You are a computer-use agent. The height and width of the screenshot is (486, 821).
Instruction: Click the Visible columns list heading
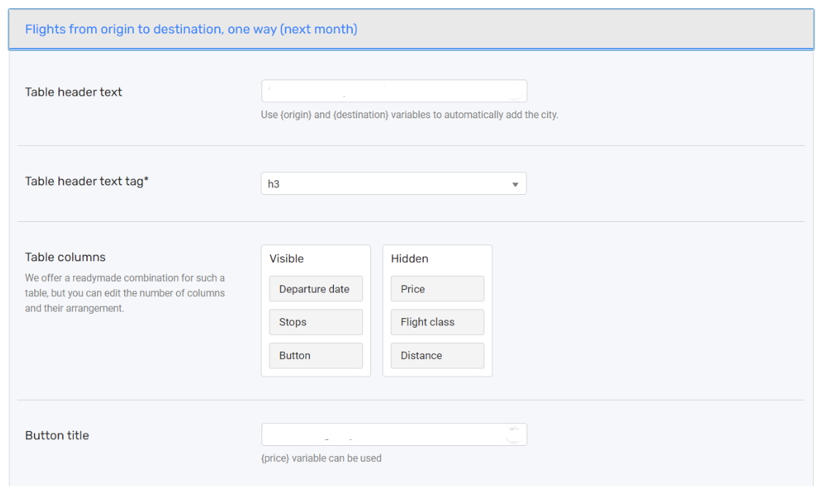tap(286, 258)
